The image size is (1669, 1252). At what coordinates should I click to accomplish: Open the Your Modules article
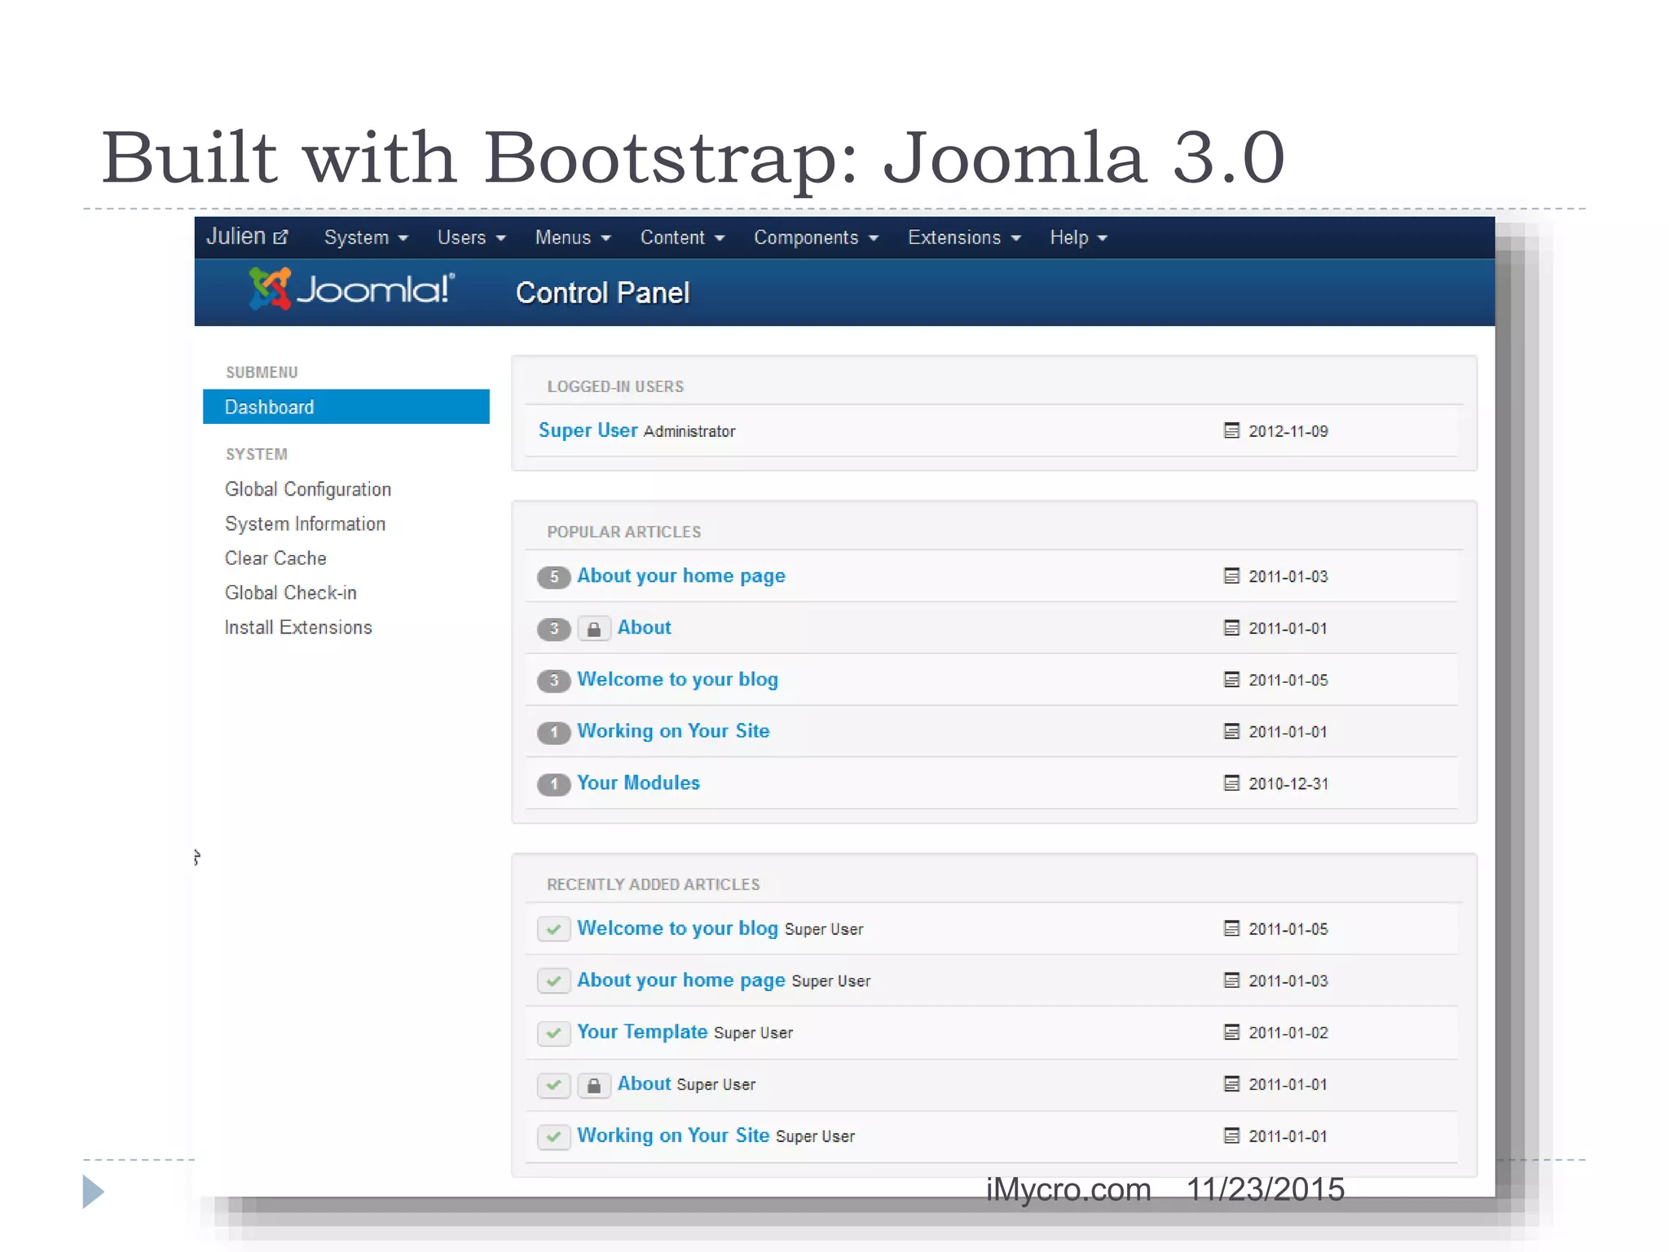(x=638, y=782)
